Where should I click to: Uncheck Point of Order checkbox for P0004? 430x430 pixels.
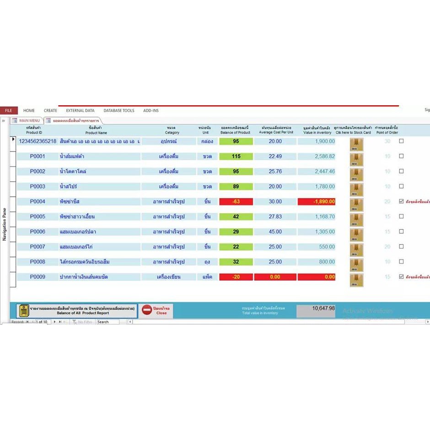tap(401, 201)
